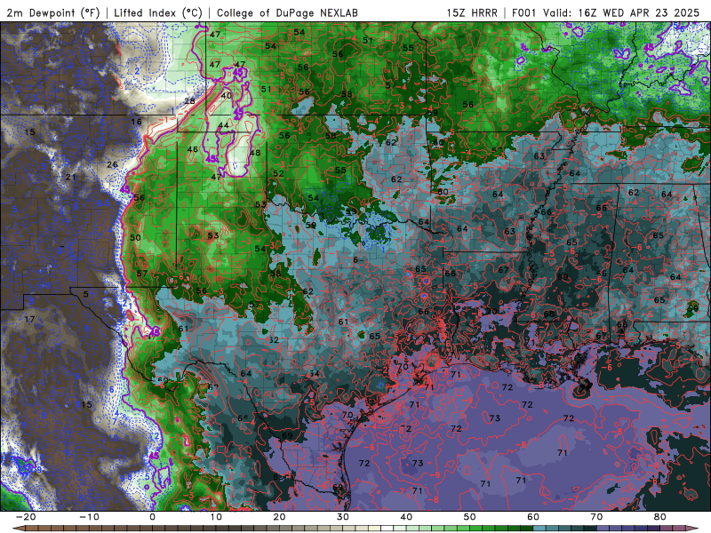The width and height of the screenshot is (711, 533).
Task: Click the "Lifted Index (°C)" header label
Action: coord(158,12)
